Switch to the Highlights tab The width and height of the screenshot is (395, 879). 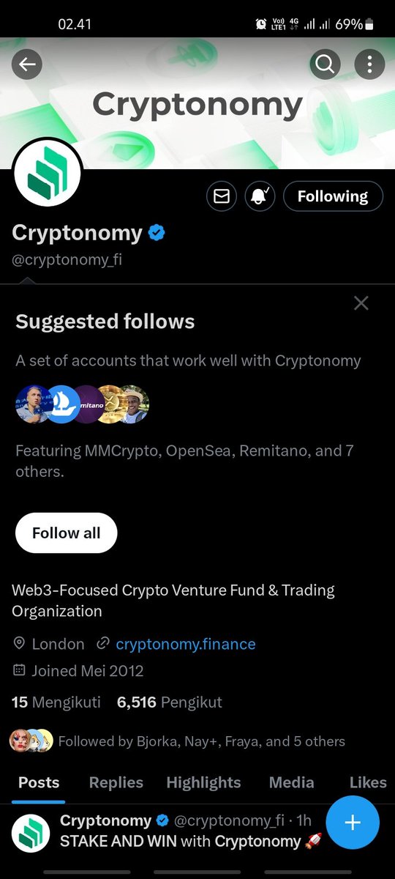pos(203,782)
